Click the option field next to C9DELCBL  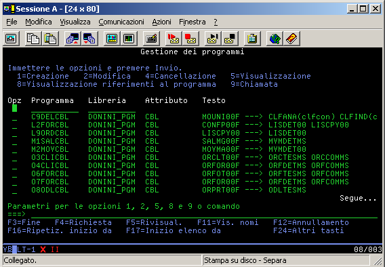14,117
